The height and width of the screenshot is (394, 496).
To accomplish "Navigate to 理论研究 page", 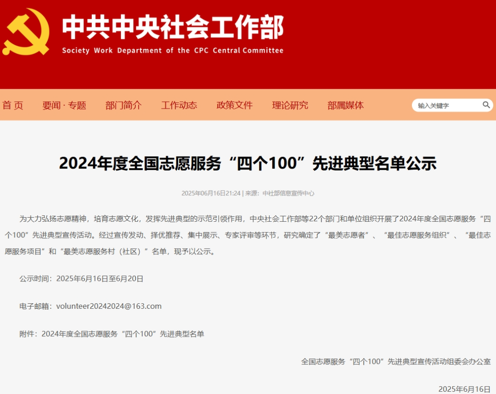I will [290, 105].
